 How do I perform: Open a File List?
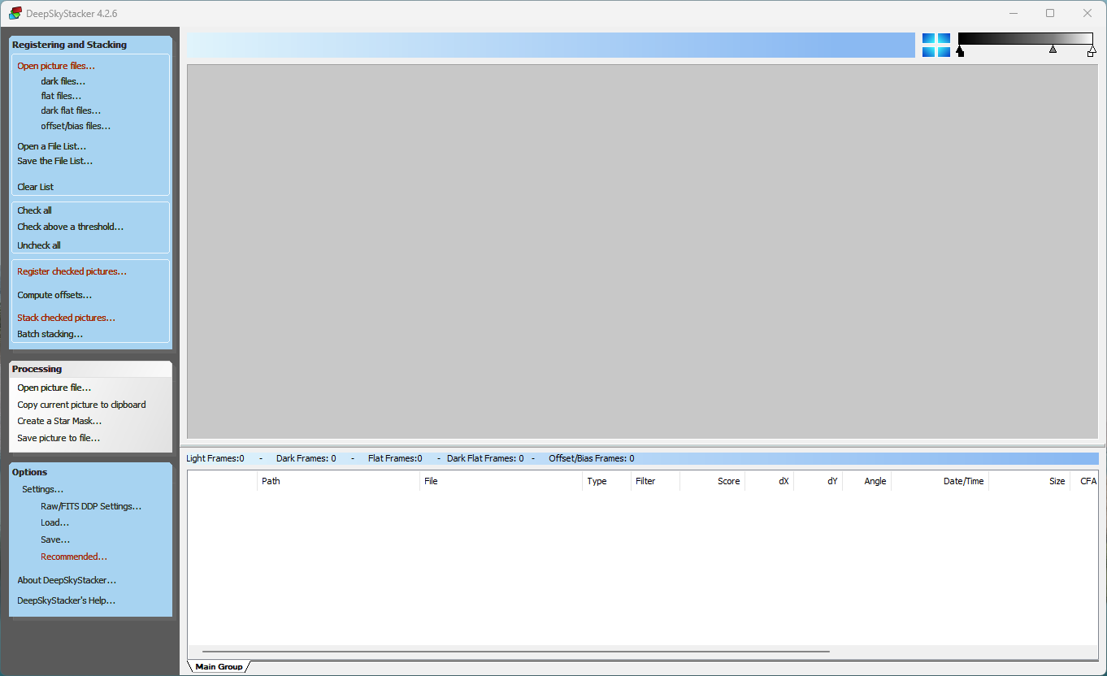tap(52, 146)
